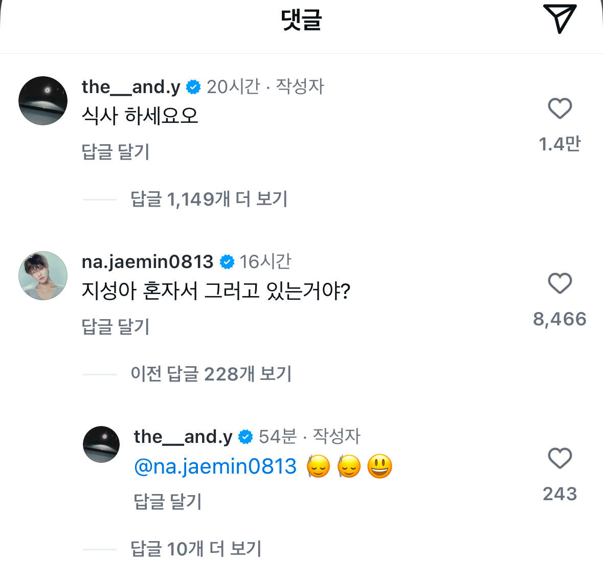
Task: Like the '식사 하세요오' comment
Action: click(x=560, y=108)
